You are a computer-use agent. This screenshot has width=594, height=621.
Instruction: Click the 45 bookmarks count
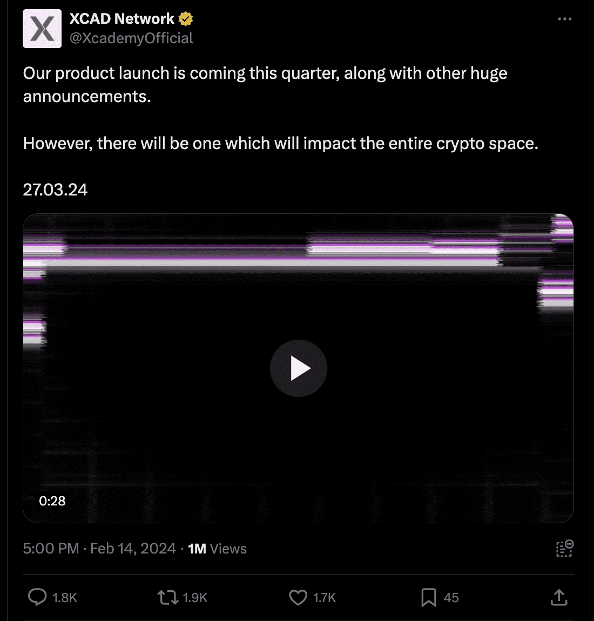point(451,598)
